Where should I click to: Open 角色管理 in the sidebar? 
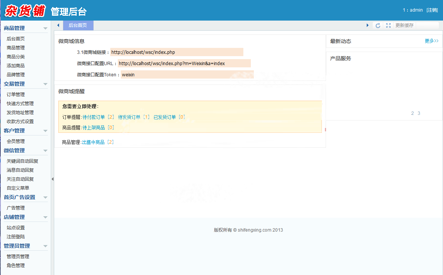pyautogui.click(x=16, y=265)
